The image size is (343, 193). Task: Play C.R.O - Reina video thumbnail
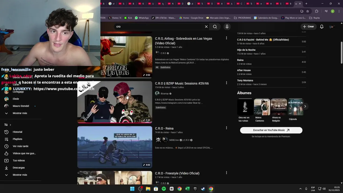click(115, 147)
